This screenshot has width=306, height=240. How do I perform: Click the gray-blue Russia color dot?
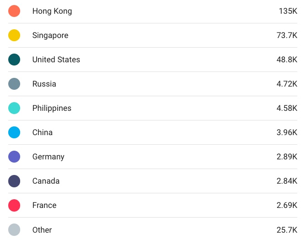pos(14,84)
